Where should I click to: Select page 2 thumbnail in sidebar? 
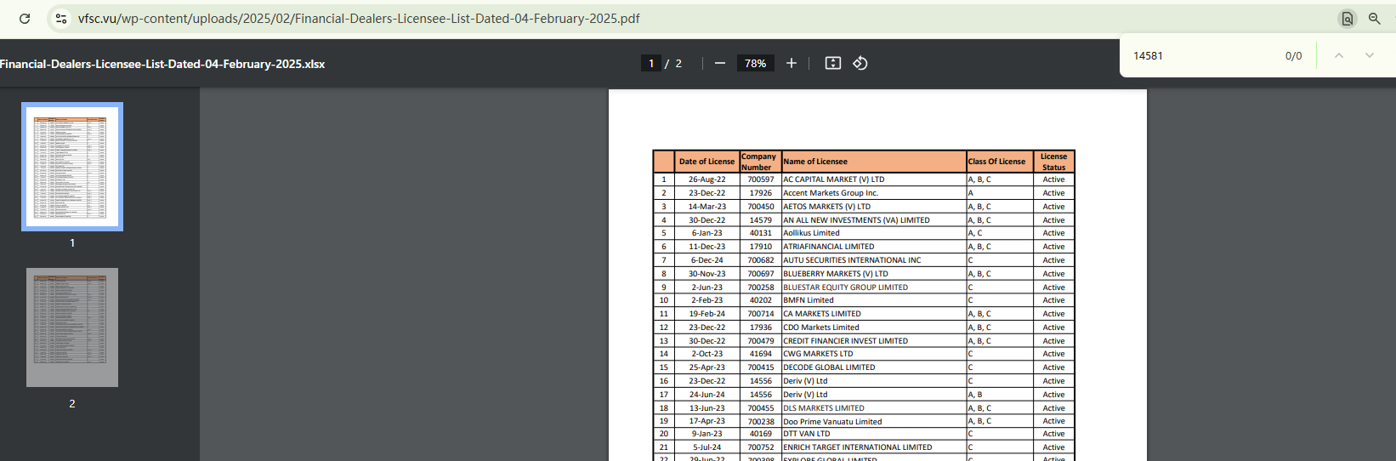pos(72,327)
